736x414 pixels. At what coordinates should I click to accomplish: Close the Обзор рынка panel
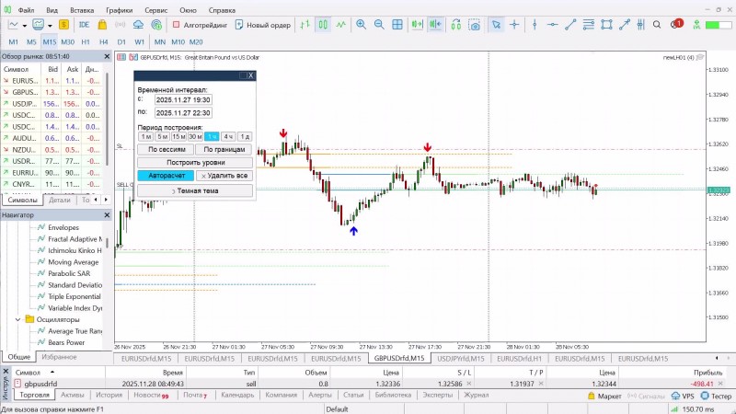click(x=107, y=56)
